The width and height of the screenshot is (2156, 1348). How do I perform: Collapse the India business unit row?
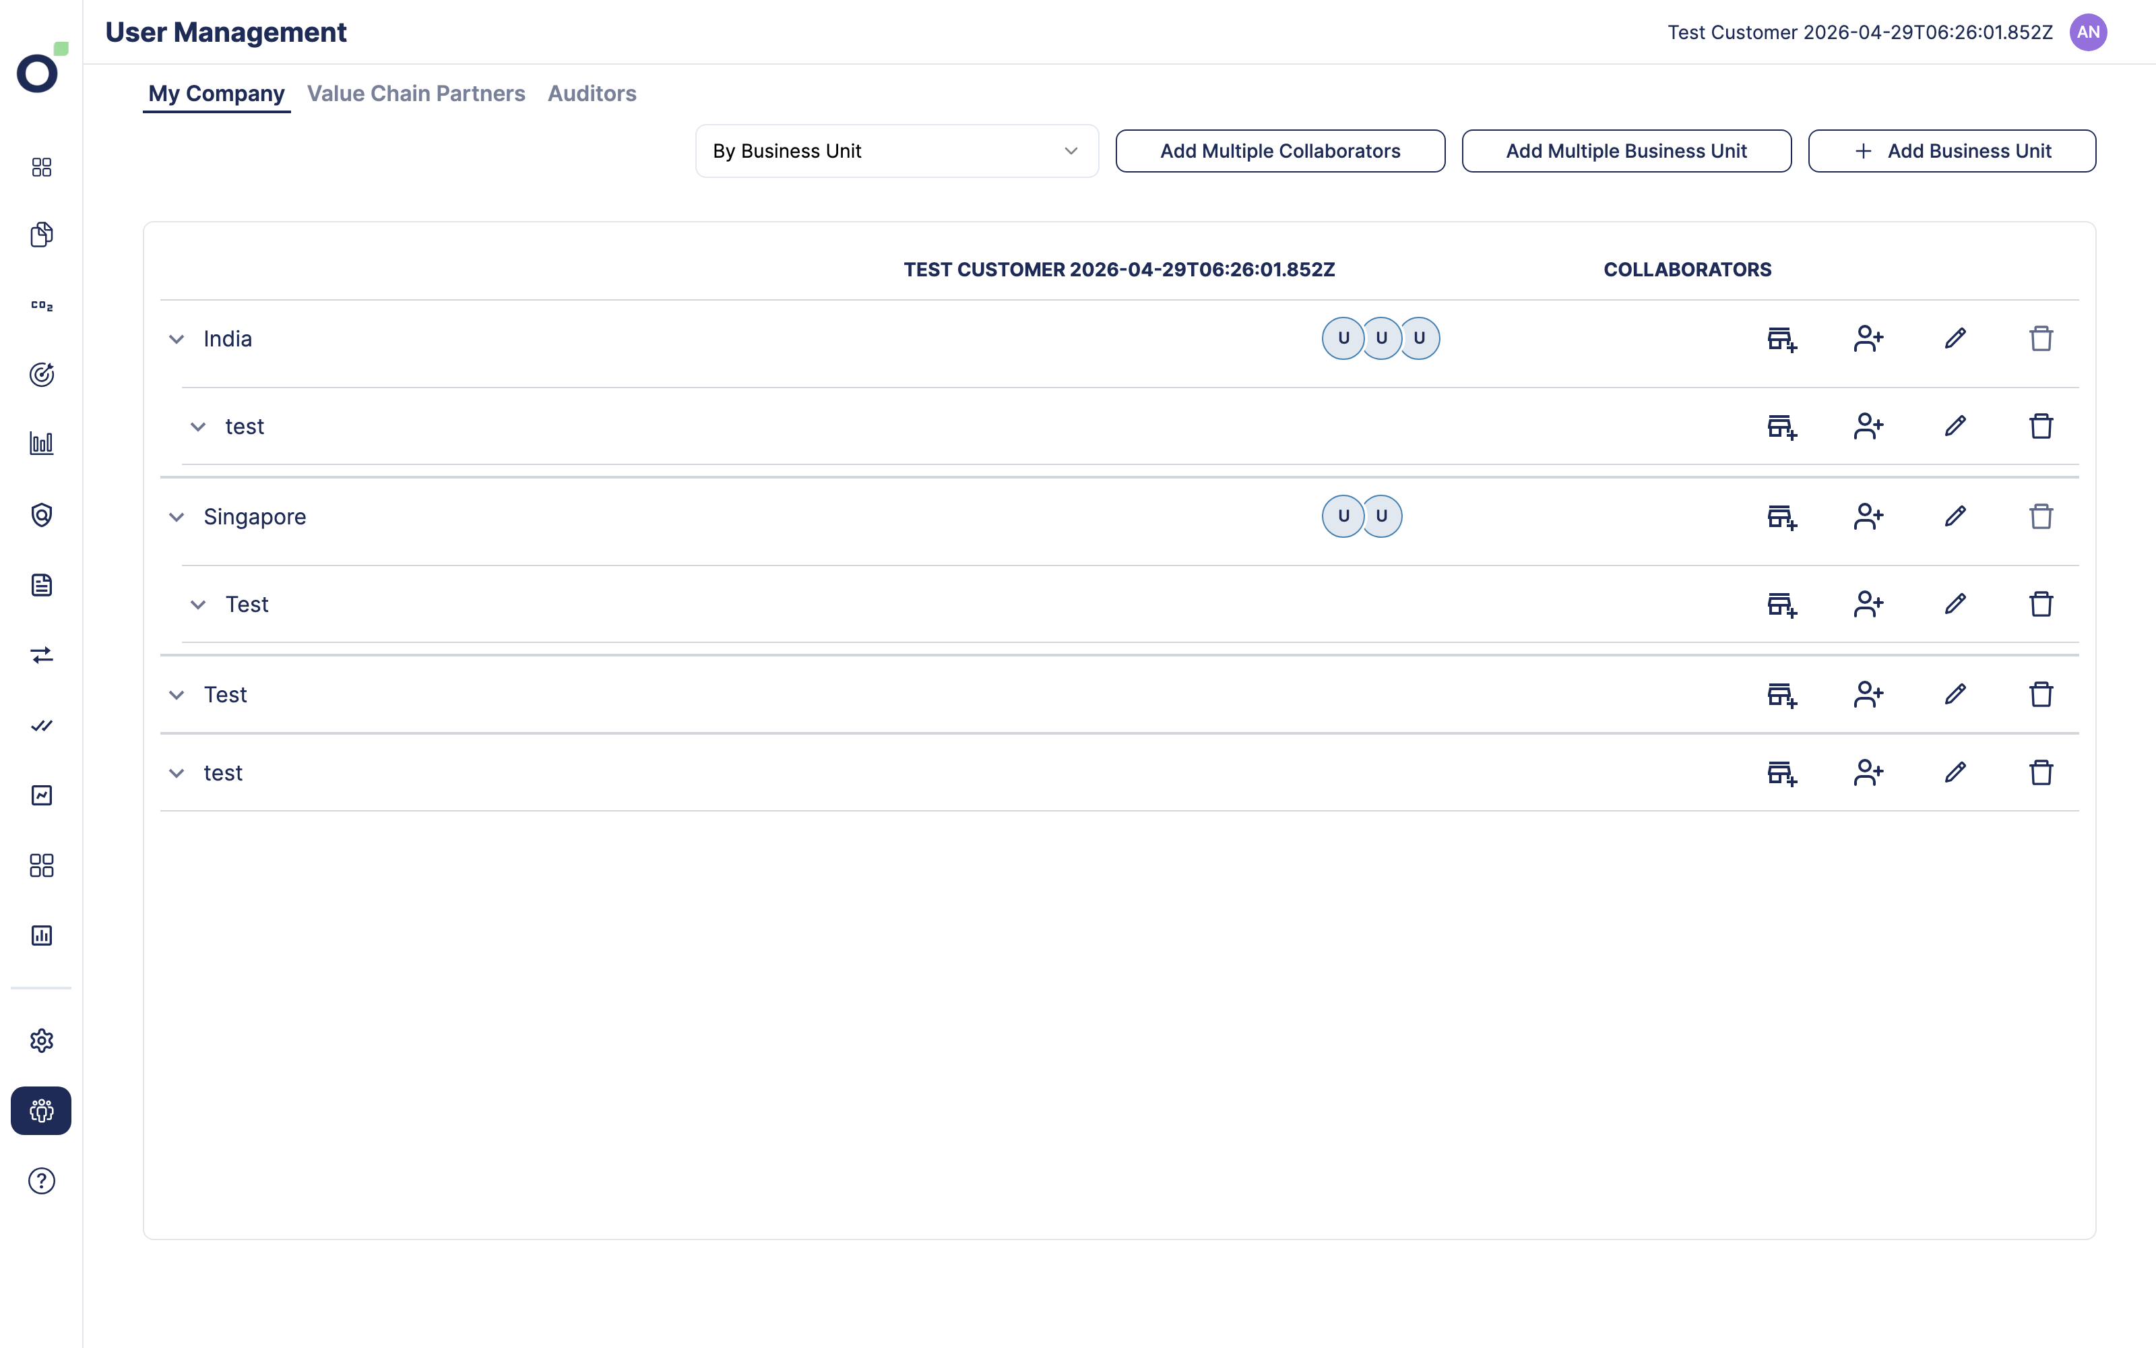tap(177, 339)
